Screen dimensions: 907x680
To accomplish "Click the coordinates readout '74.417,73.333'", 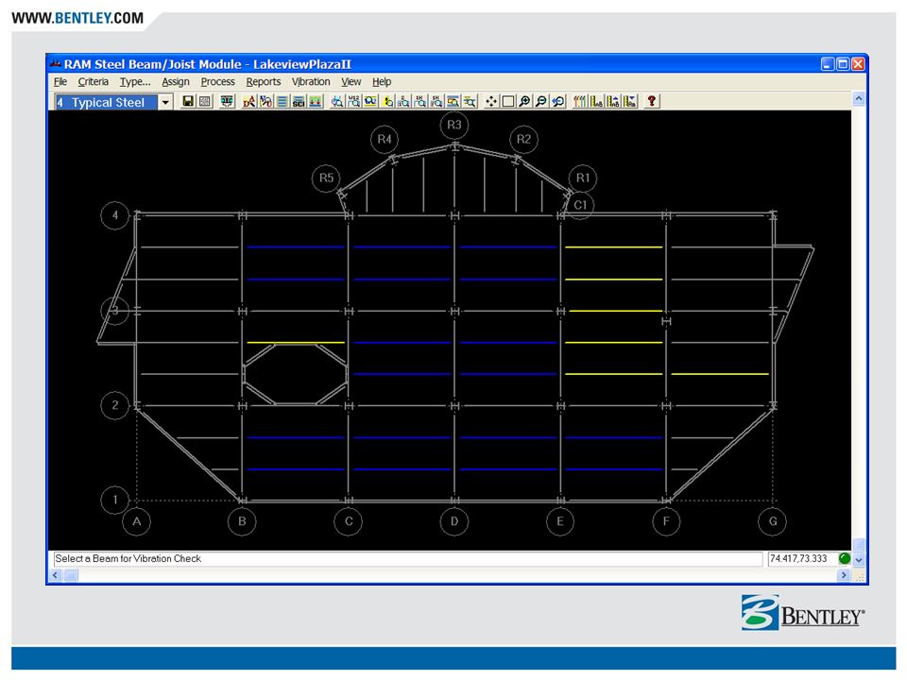I will pos(798,558).
